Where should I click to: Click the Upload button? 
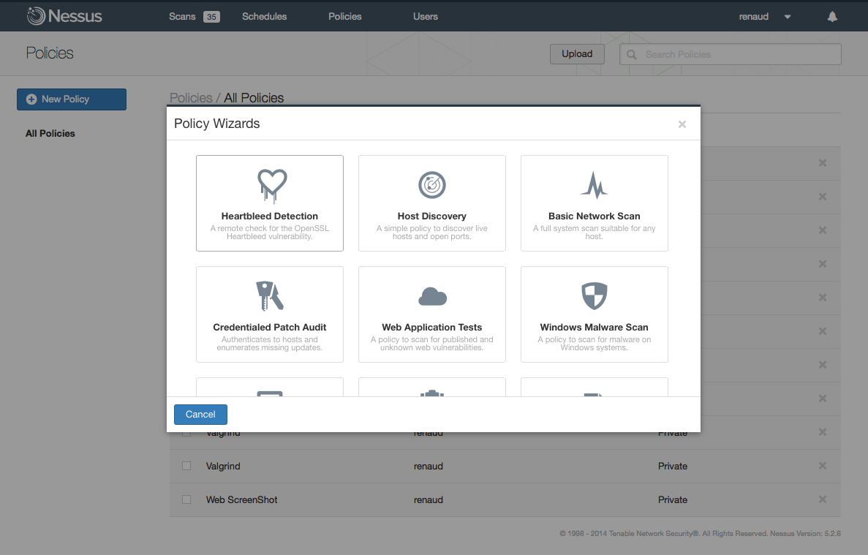577,53
